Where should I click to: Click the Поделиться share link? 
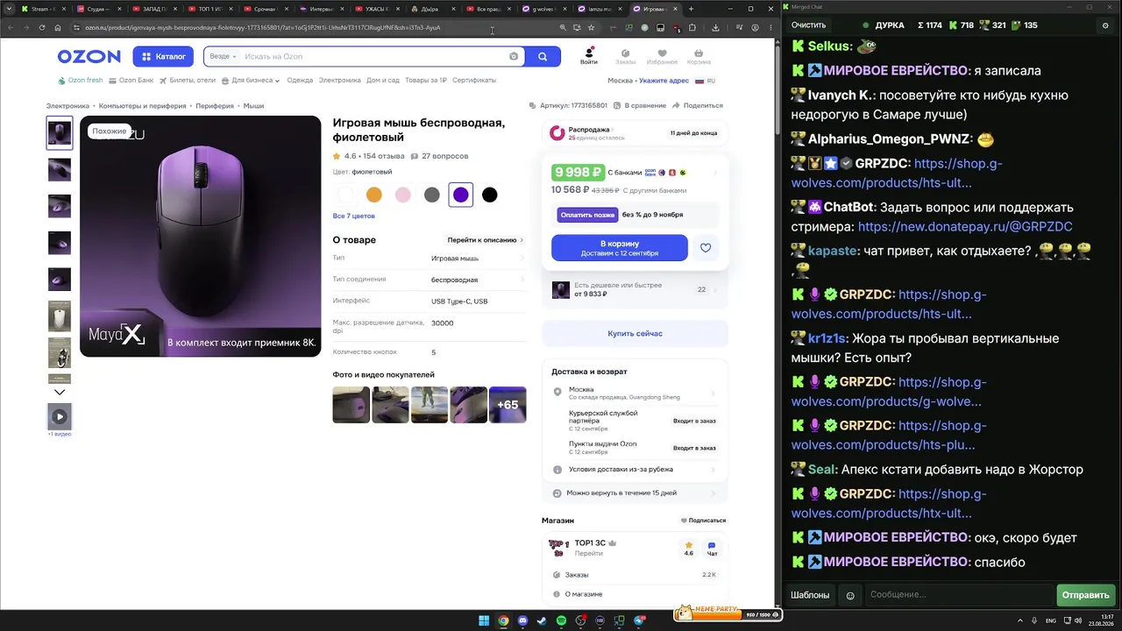click(x=698, y=105)
